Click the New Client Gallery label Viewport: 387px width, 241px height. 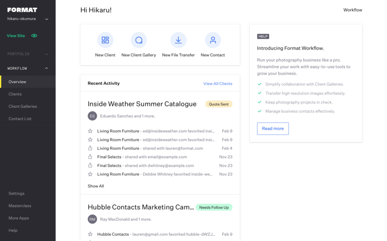click(139, 55)
